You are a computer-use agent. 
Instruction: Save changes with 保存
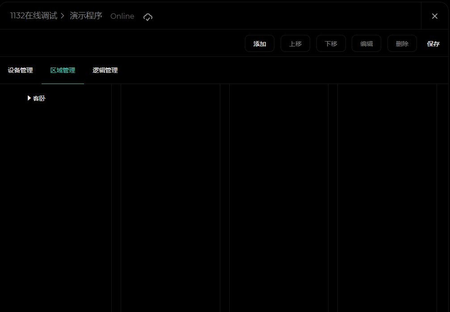click(x=433, y=44)
